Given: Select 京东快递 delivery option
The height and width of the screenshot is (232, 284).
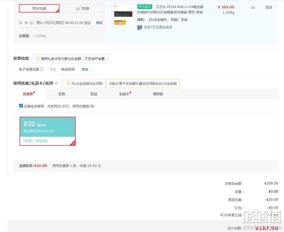Looking at the screenshot, I should (x=39, y=8).
